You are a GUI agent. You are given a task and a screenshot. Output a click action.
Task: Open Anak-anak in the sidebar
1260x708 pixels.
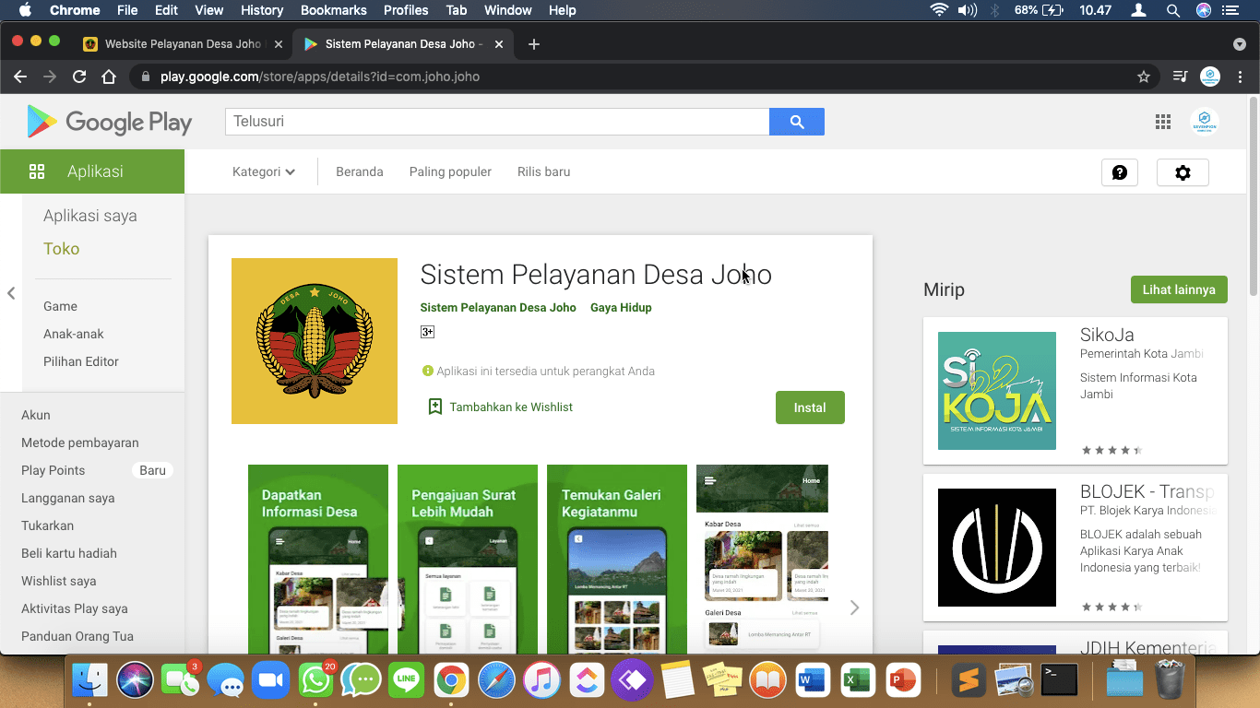pyautogui.click(x=74, y=334)
